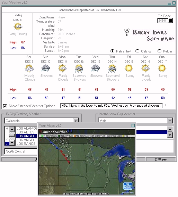Click today's Partly Cloudy weather icon
178x197 pixels.
[18, 26]
